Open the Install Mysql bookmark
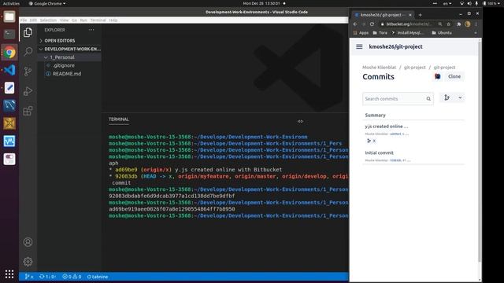Viewport: 504px width, 283px height. pyautogui.click(x=408, y=33)
